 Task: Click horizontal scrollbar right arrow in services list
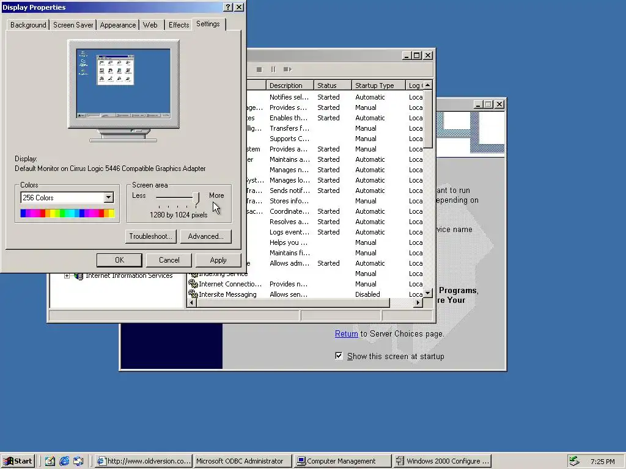click(418, 303)
